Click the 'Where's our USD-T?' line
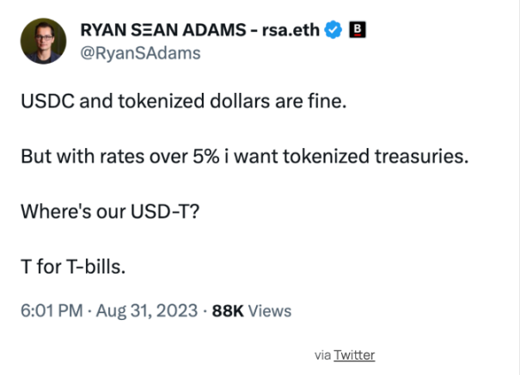Viewport: 520px width, 375px height. 110,212
